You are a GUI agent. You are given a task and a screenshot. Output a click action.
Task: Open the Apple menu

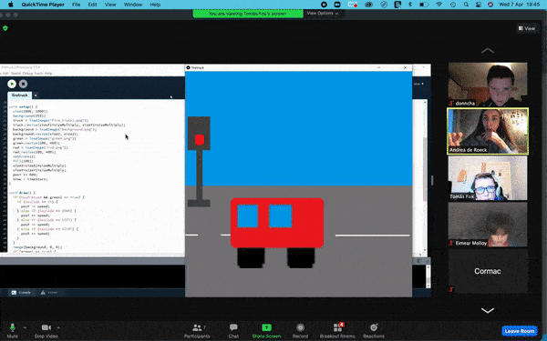(x=10, y=5)
